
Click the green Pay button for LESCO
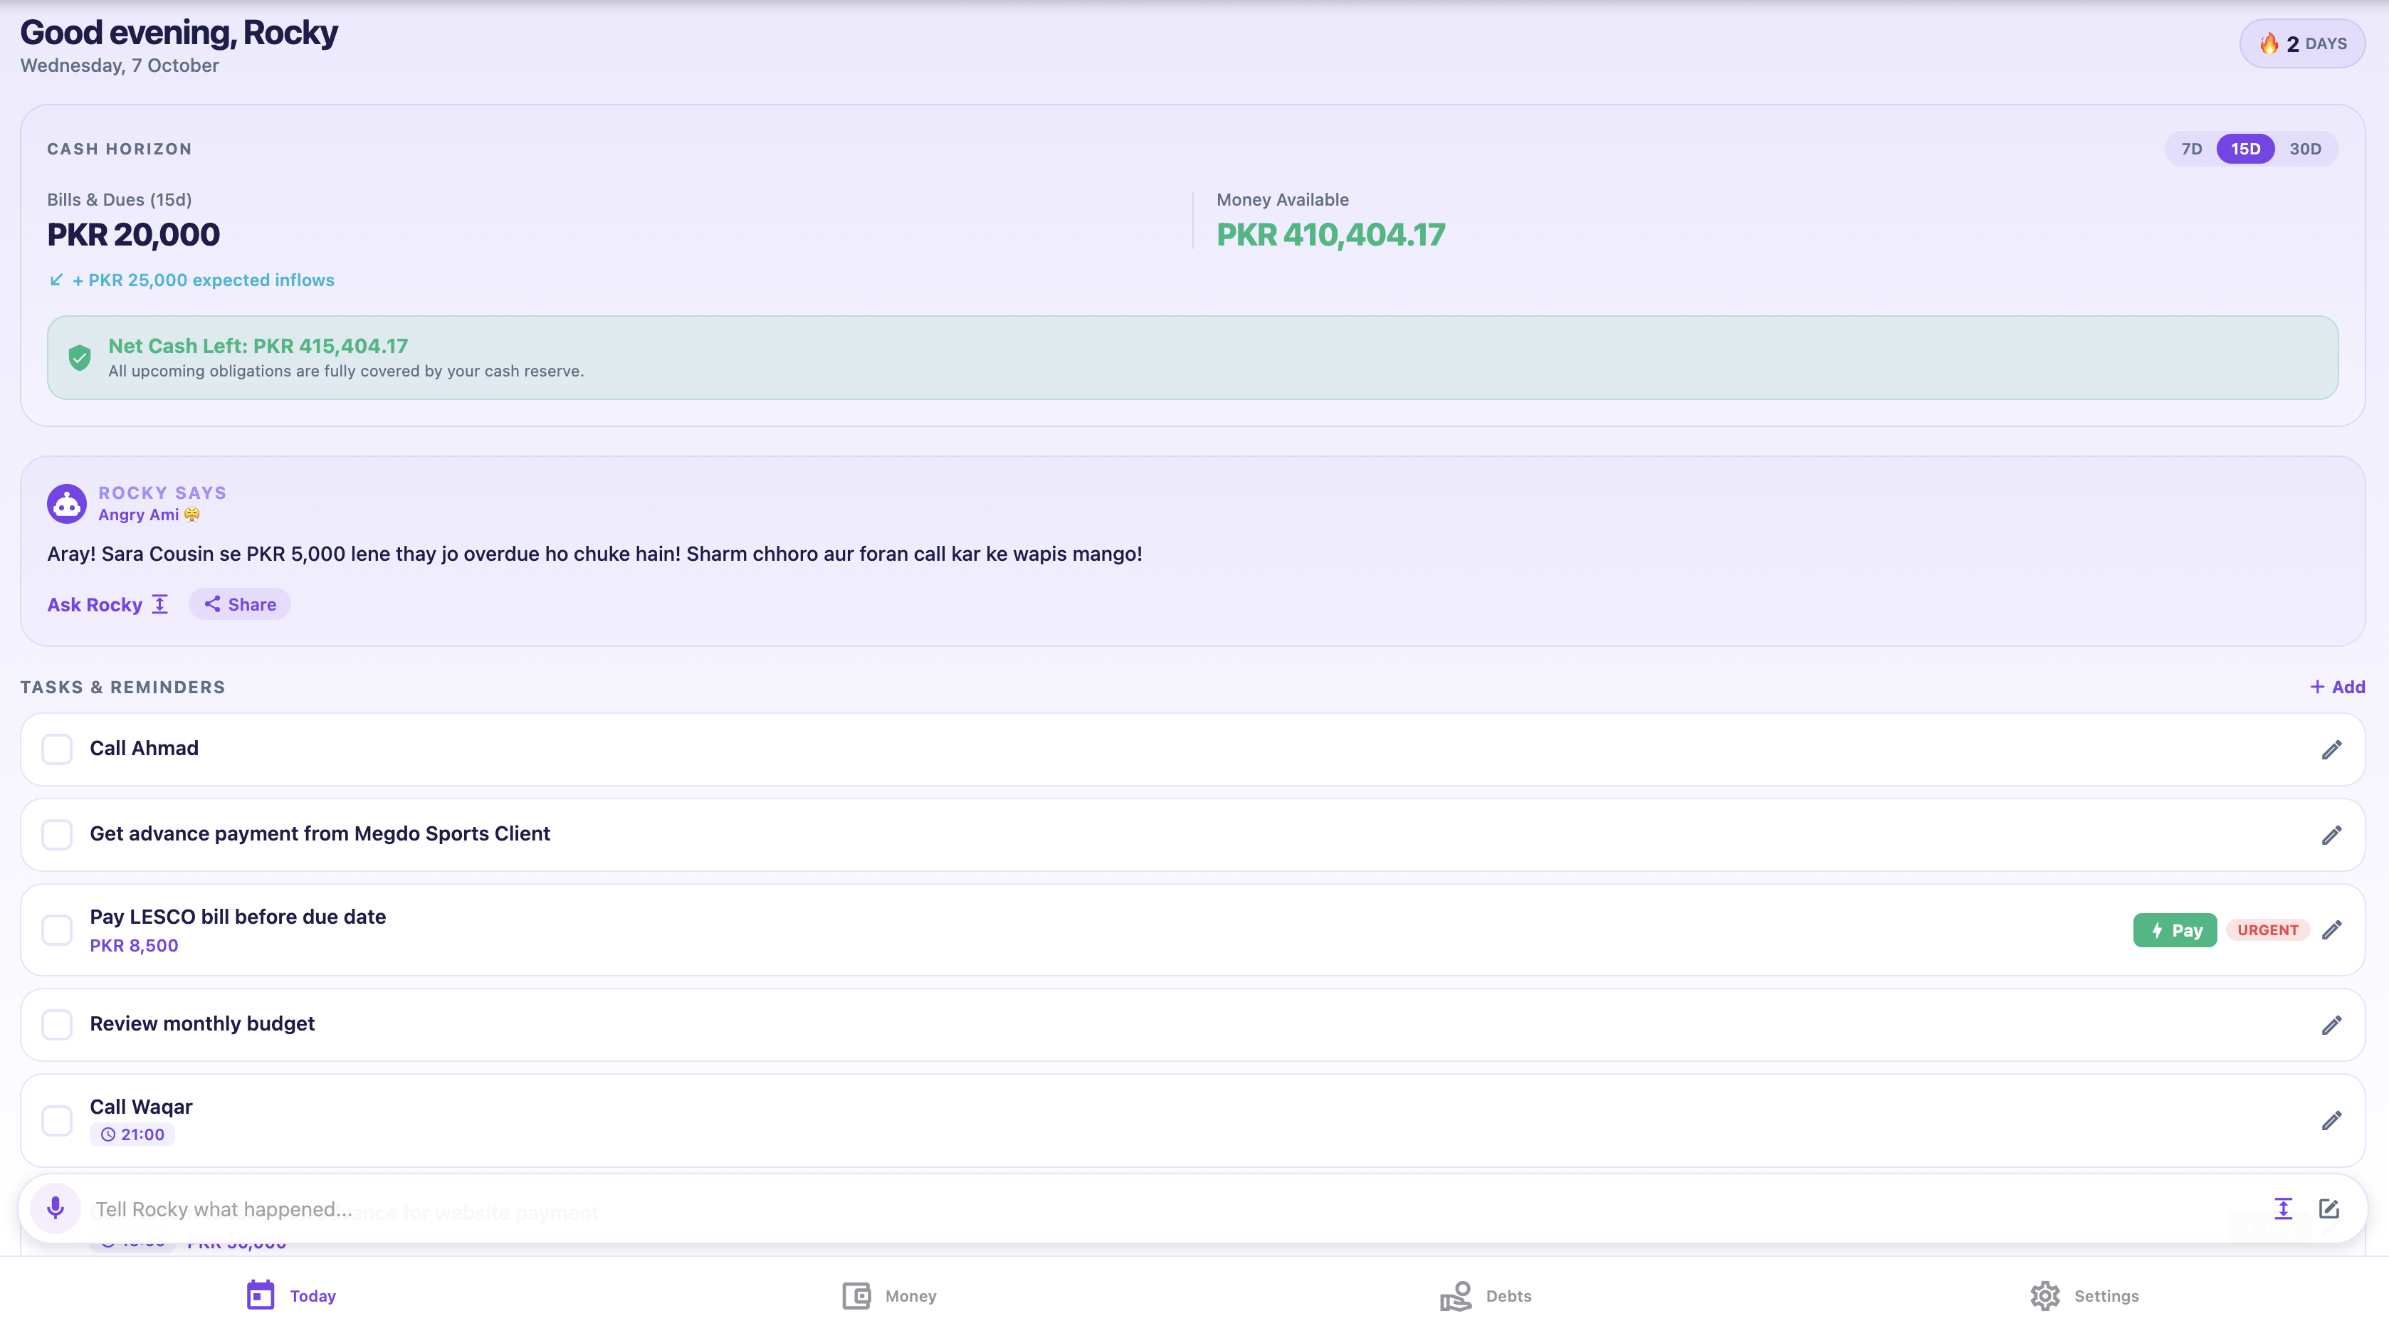click(2175, 930)
